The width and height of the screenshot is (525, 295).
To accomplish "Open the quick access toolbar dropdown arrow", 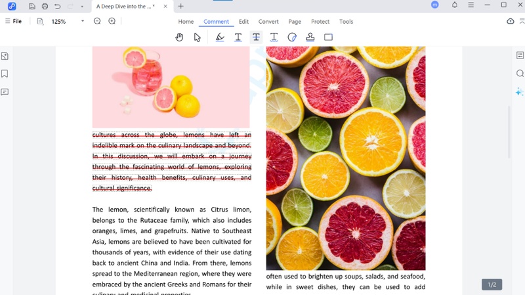I will coord(82,7).
